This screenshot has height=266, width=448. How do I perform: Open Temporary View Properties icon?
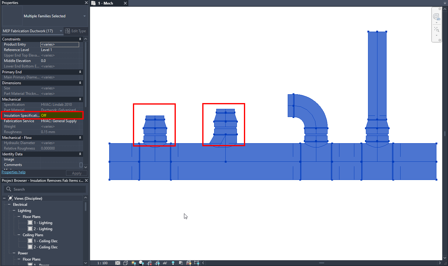pos(181,263)
